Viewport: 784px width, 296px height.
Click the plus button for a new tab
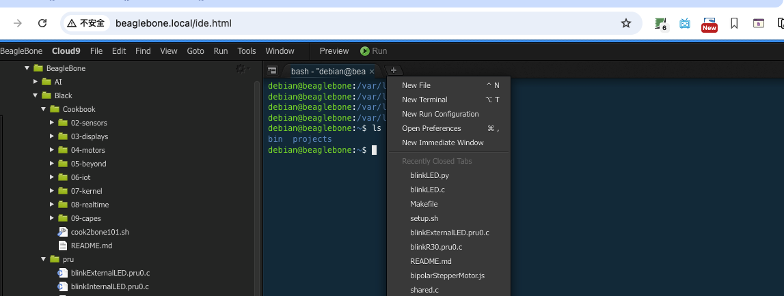click(394, 70)
